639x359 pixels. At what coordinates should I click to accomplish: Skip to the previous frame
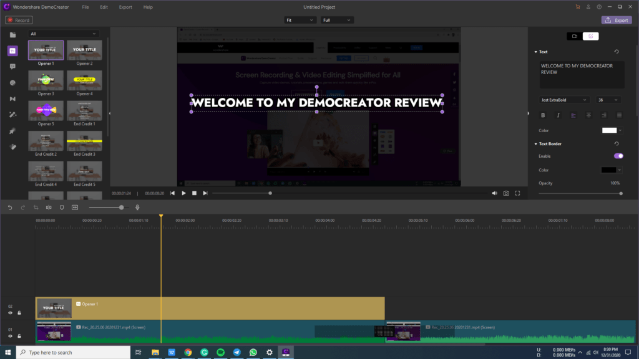[172, 193]
